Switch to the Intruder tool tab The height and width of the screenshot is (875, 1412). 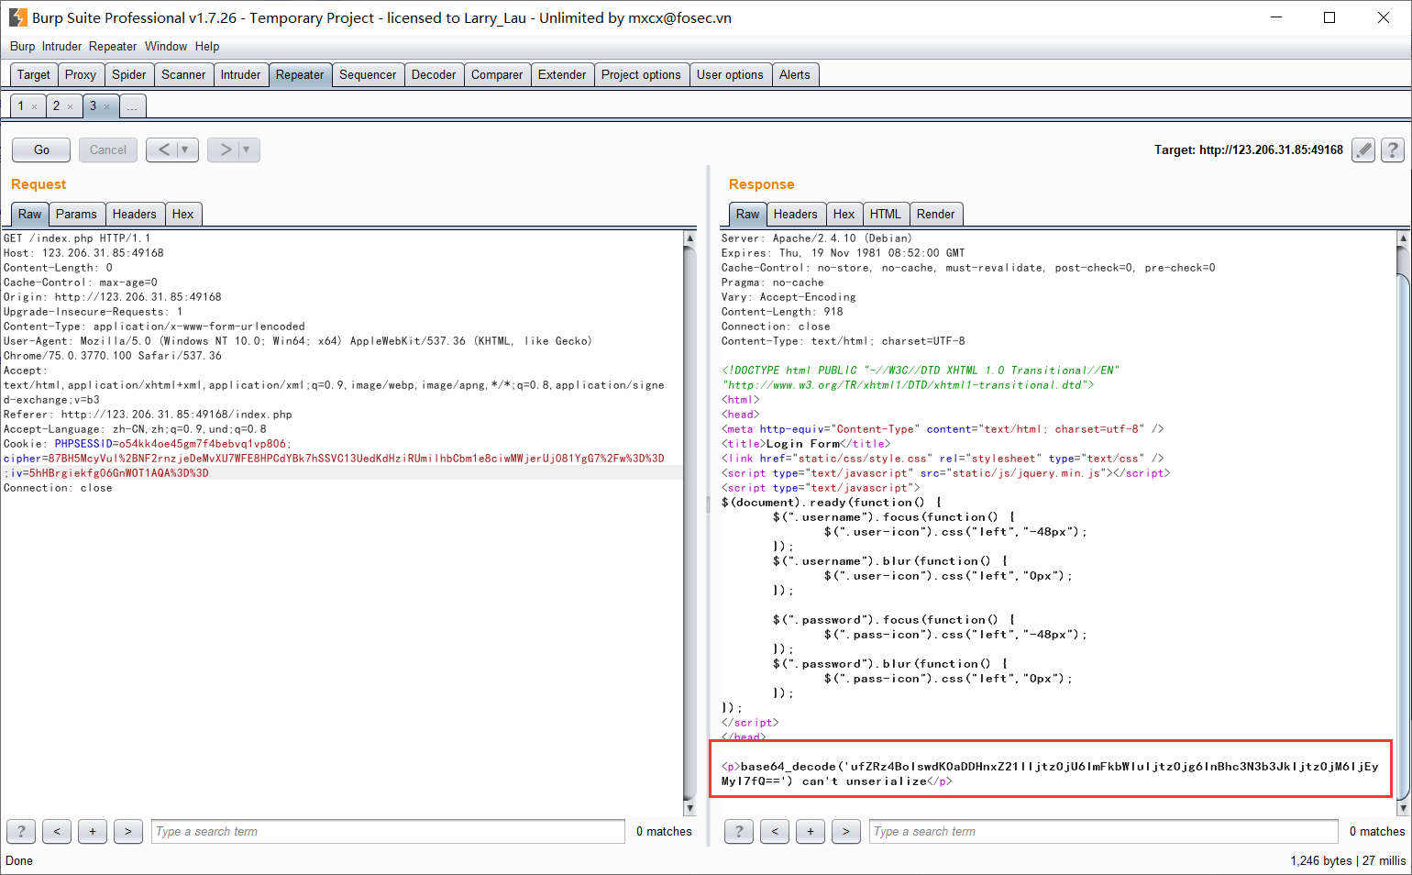(240, 75)
